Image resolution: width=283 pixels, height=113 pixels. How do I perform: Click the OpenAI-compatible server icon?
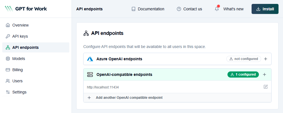coord(90,74)
